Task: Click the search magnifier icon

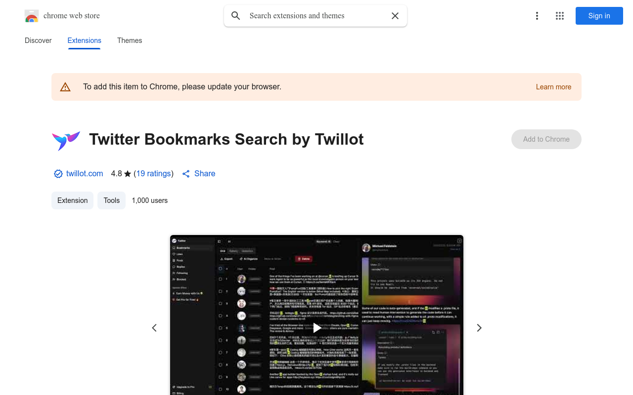Action: pyautogui.click(x=236, y=16)
